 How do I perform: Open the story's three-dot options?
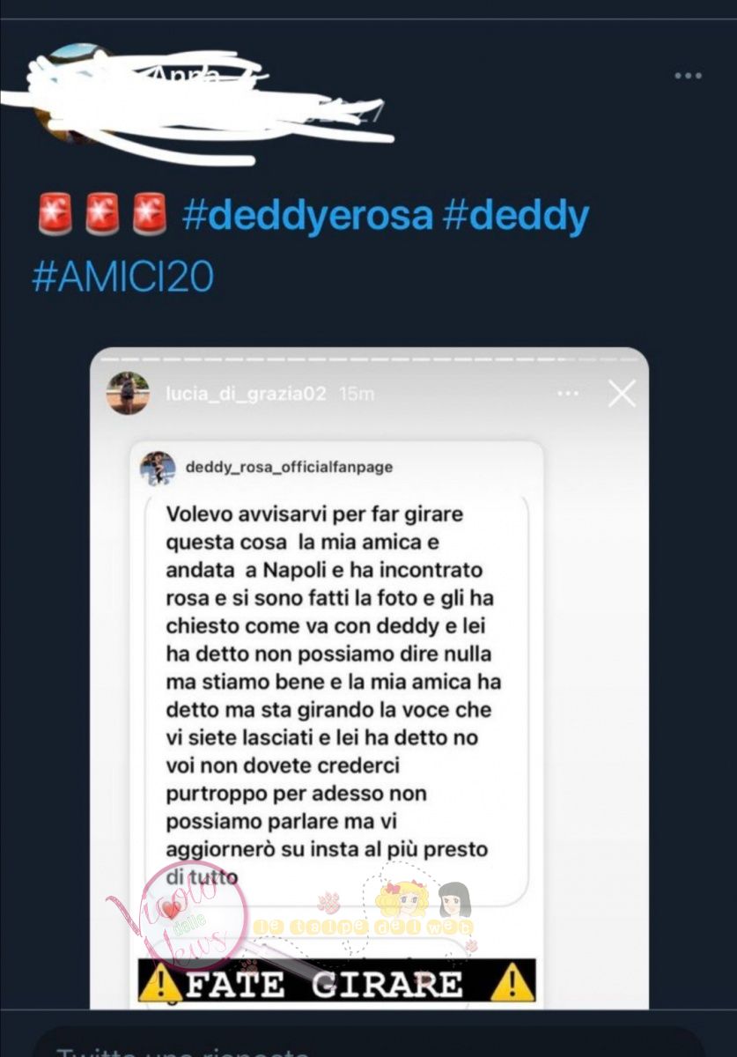tap(569, 394)
